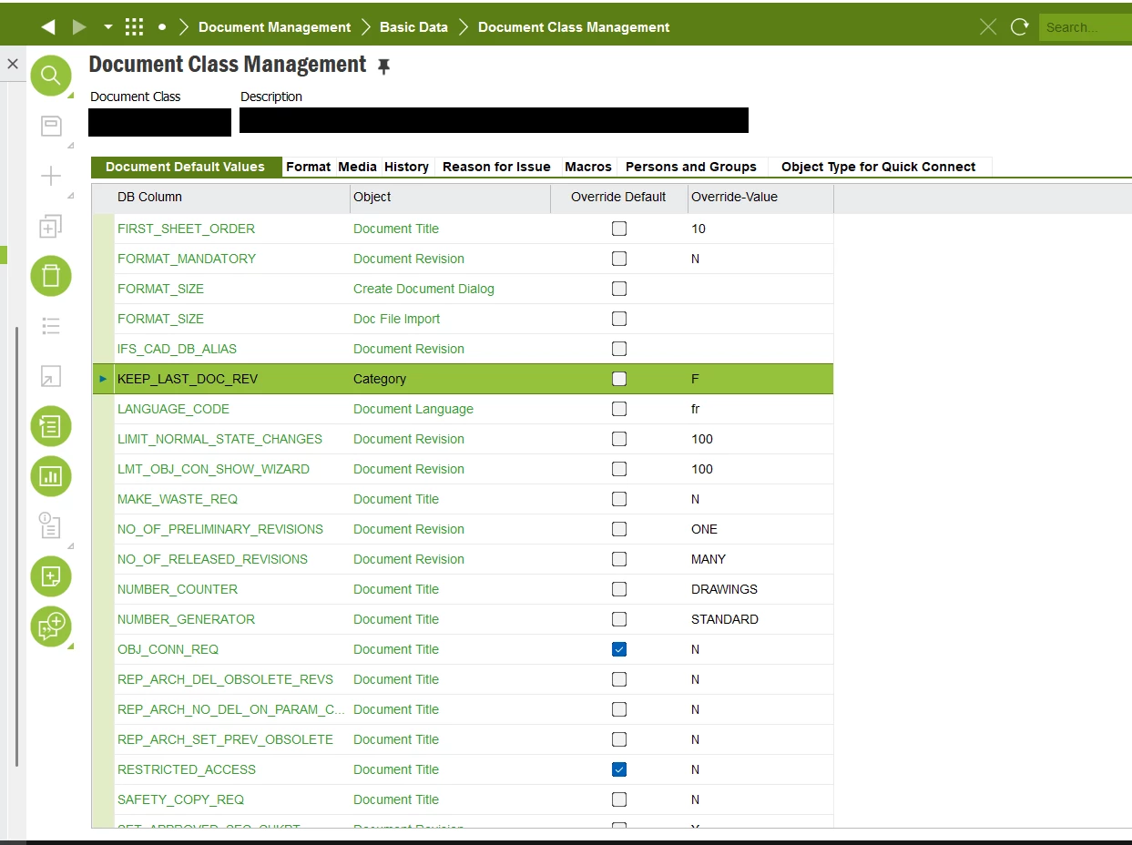
Task: Click the New (plus) icon in sidebar
Action: pyautogui.click(x=51, y=176)
